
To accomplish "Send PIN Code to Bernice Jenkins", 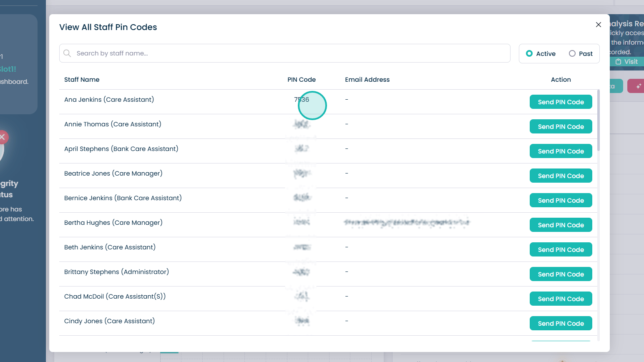I will point(561,200).
